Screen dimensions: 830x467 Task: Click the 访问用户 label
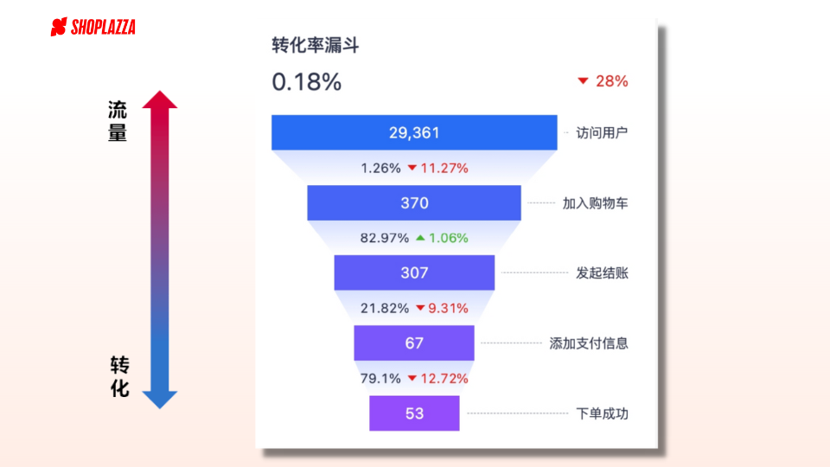tap(602, 133)
